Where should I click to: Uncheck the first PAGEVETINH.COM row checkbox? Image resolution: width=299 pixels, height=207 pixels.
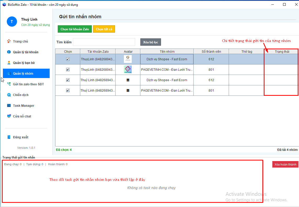tap(68, 70)
